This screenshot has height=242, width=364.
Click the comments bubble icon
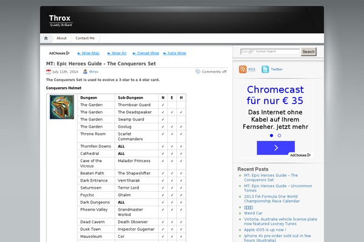click(198, 71)
